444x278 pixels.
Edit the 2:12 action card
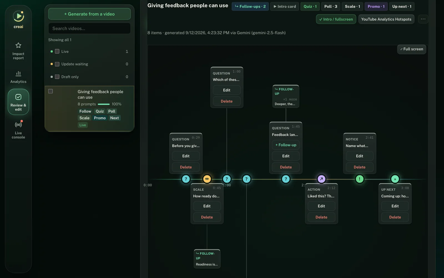[x=321, y=206]
